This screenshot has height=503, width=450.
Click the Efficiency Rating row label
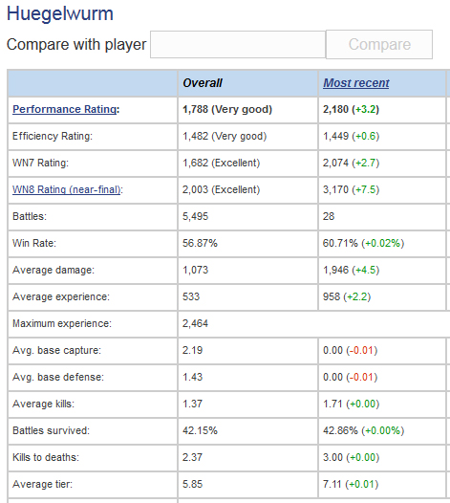53,137
